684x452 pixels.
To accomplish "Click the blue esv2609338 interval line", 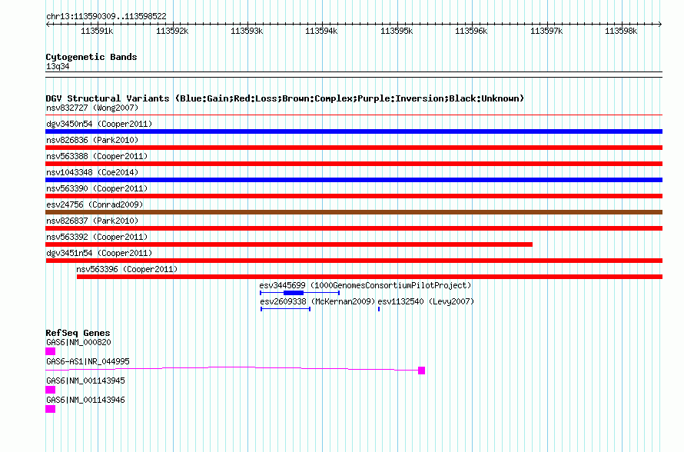I will click(x=285, y=309).
